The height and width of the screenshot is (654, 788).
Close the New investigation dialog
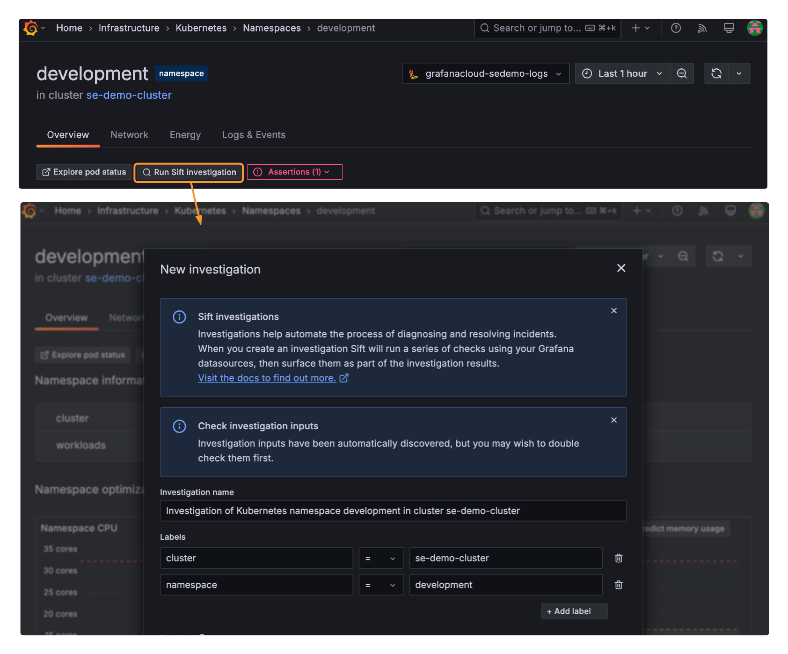(621, 268)
